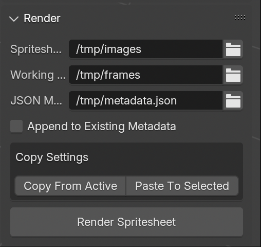Grab the Render panel drag-handle dots icon
Screen dimensions: 261x247
[x=240, y=17]
